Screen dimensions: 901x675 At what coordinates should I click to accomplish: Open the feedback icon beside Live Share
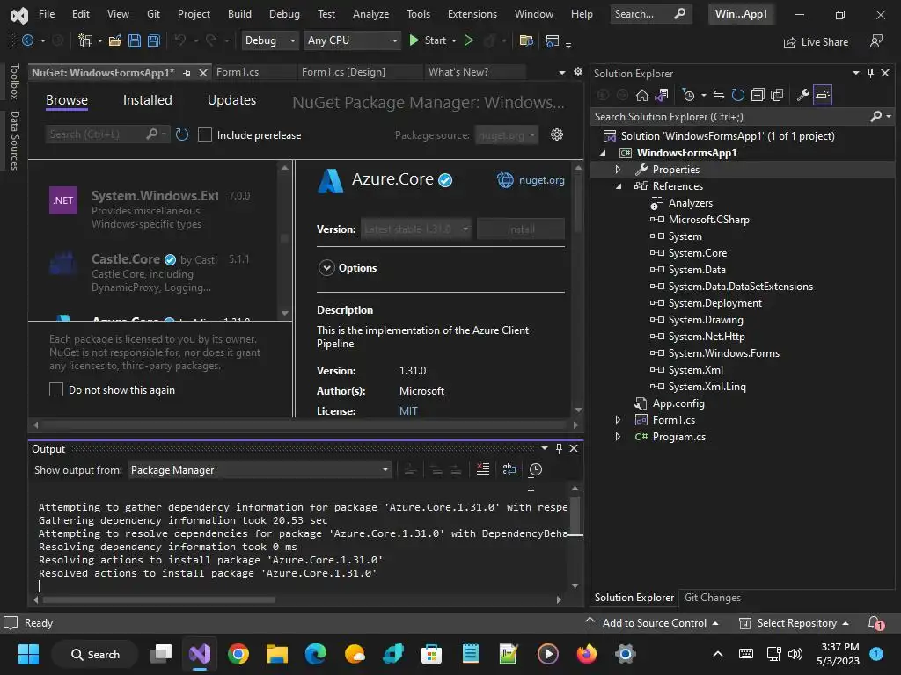click(x=876, y=40)
